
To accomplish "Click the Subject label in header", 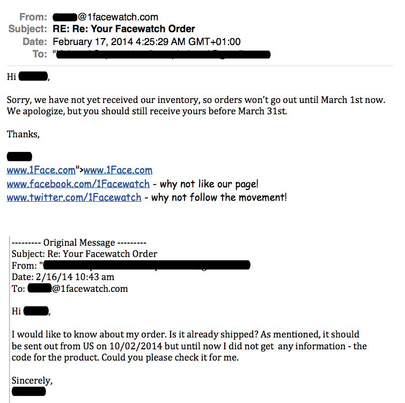I will click(28, 28).
